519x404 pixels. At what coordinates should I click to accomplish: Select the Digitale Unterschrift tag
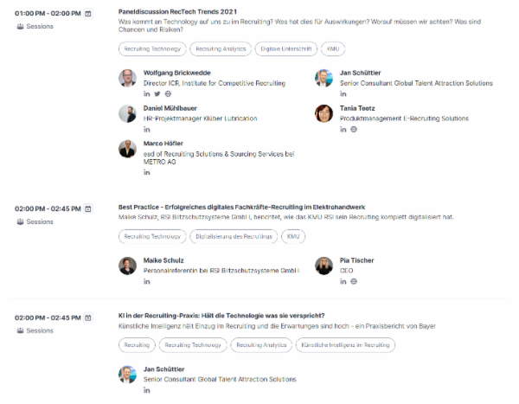click(x=285, y=49)
